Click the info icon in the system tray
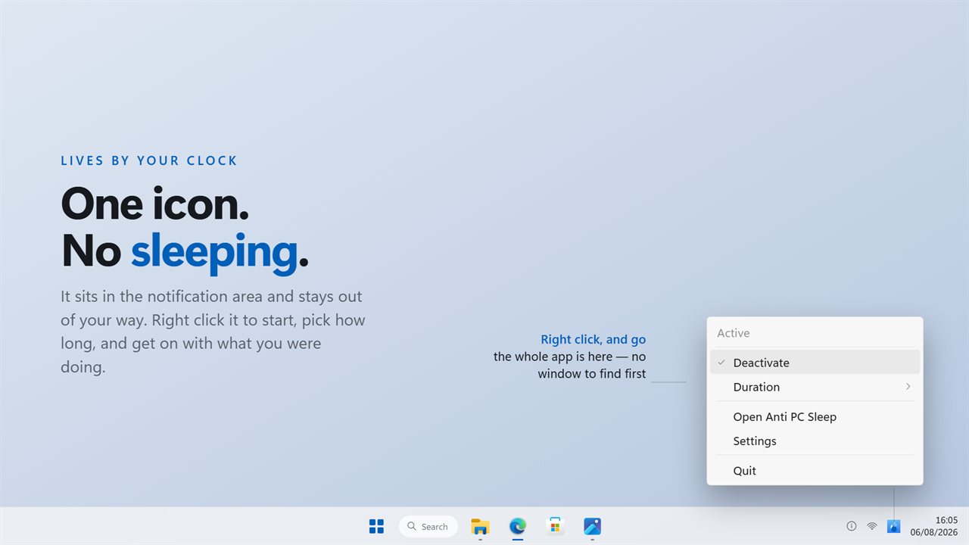969x545 pixels. [851, 526]
